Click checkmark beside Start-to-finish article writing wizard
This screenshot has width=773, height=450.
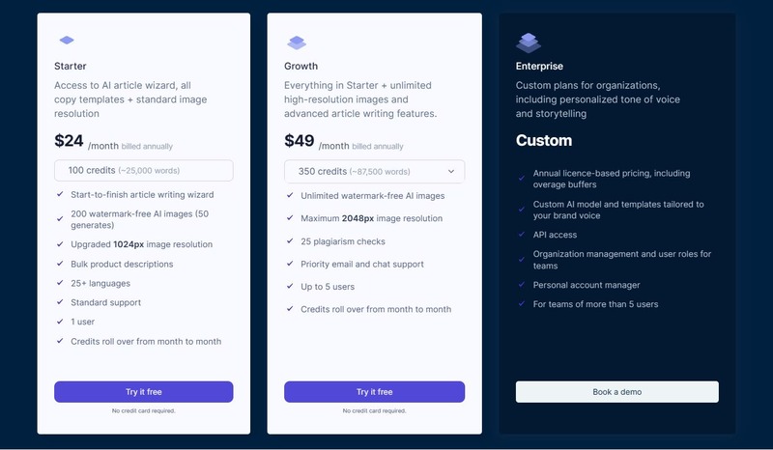coord(60,194)
